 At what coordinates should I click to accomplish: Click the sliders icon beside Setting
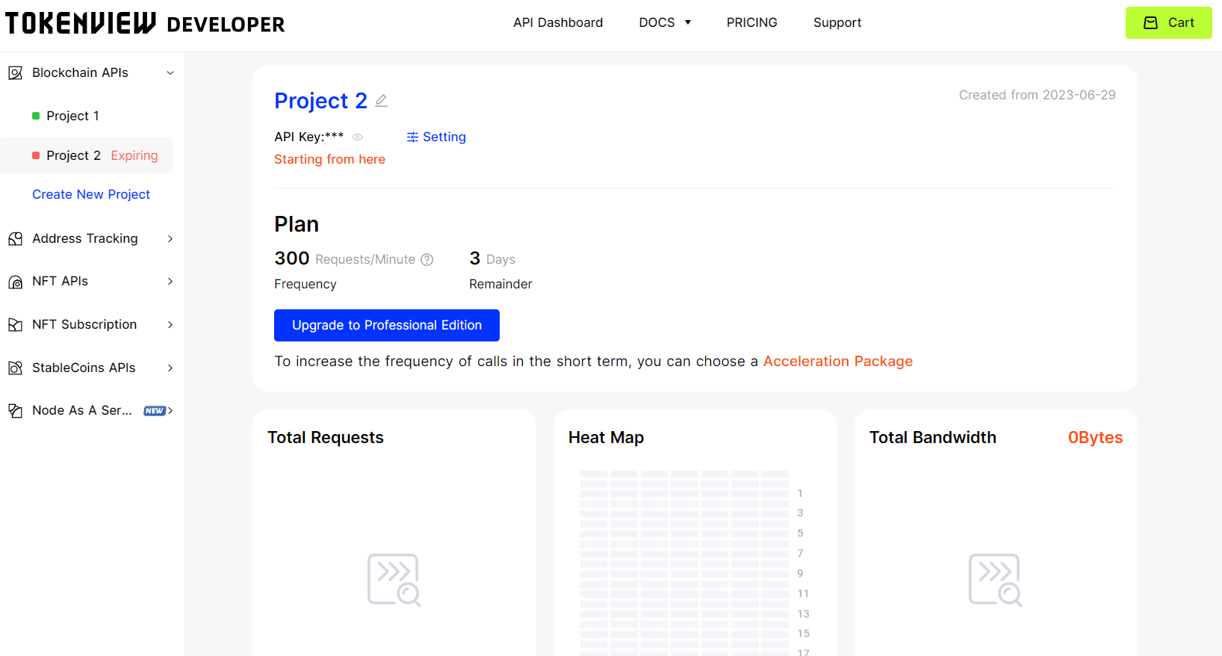[412, 137]
